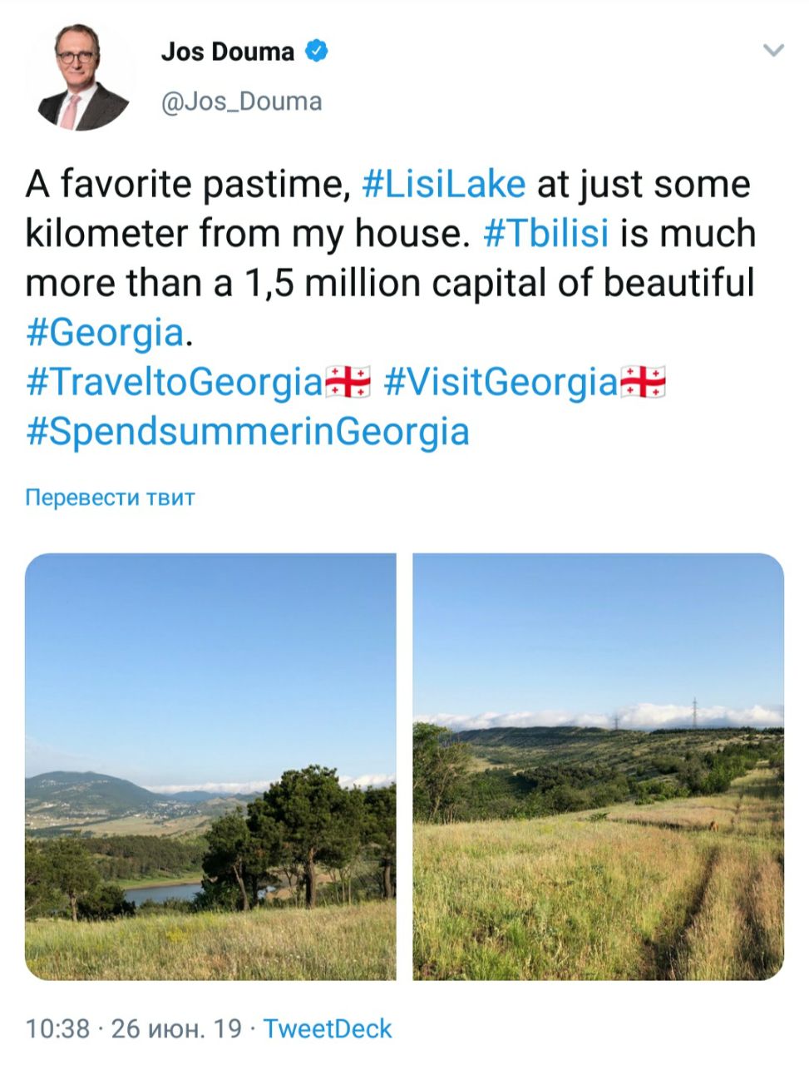Open the lake photo thumbnail
Viewport: 809px width, 1065px height.
[210, 766]
